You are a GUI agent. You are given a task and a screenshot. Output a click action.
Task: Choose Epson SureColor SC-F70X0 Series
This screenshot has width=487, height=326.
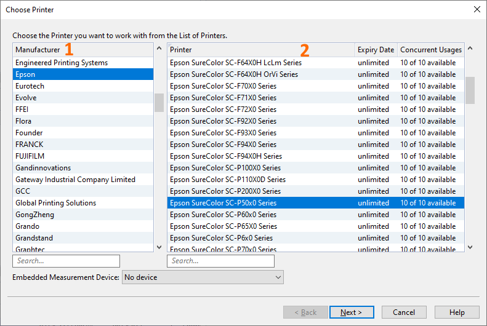tap(223, 86)
